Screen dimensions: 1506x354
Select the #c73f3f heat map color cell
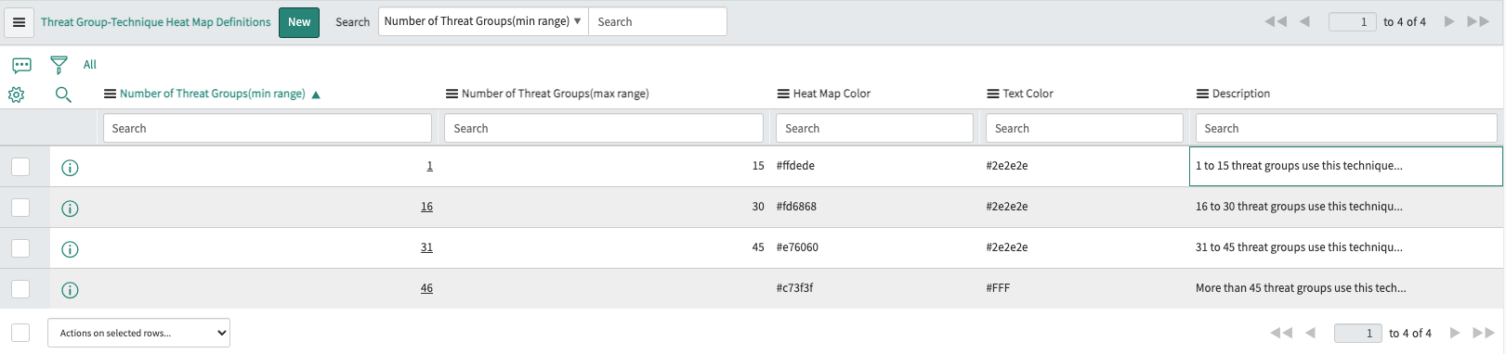(874, 288)
